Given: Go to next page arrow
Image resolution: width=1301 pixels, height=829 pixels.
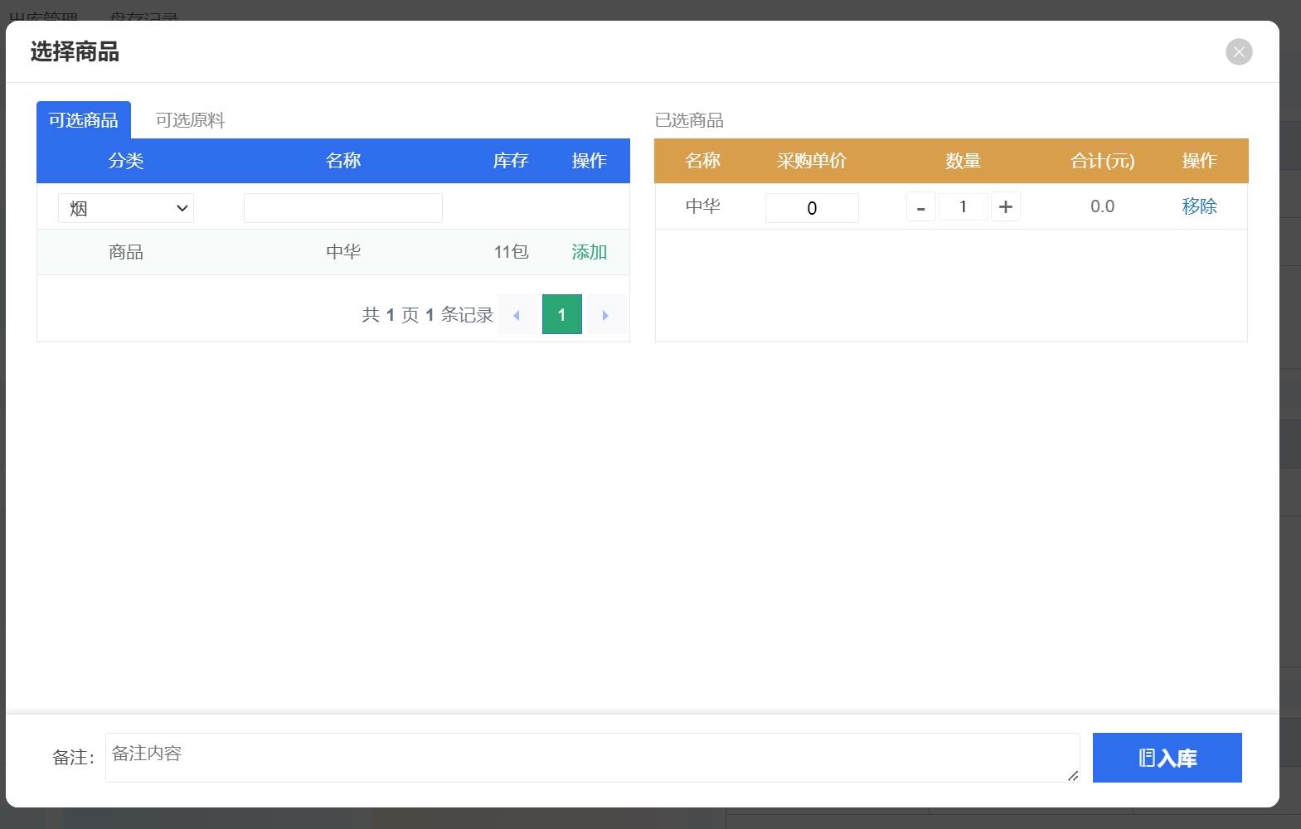Looking at the screenshot, I should [605, 315].
